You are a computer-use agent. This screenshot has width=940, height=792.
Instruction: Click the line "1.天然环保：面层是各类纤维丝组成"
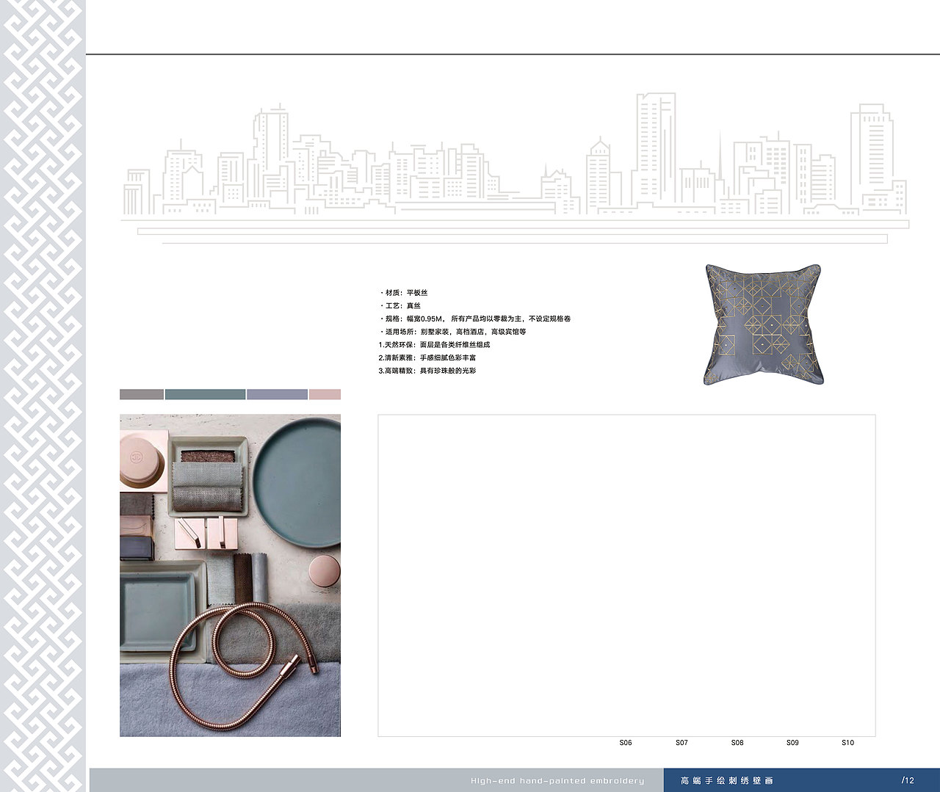pyautogui.click(x=434, y=345)
